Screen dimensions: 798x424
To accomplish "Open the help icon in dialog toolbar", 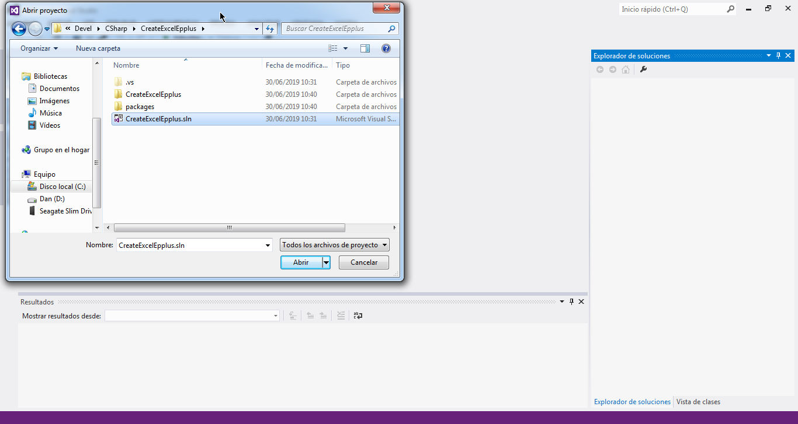I will click(x=386, y=48).
